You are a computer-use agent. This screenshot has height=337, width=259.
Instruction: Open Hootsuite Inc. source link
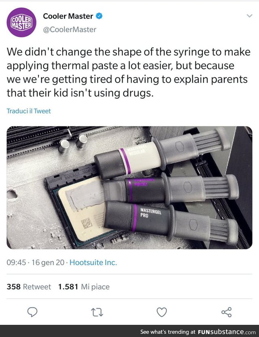[93, 262]
